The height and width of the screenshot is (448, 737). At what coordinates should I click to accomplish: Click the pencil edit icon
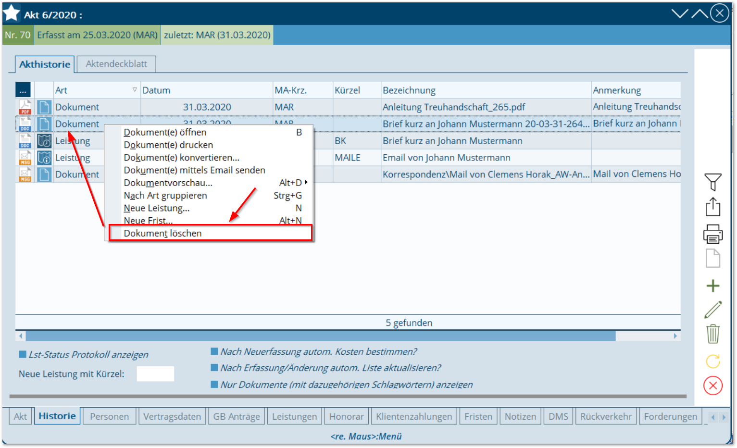click(x=713, y=310)
